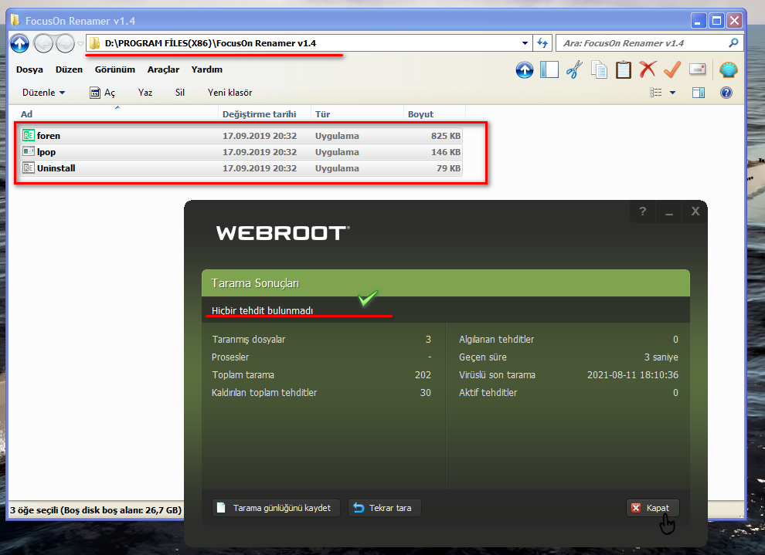The height and width of the screenshot is (555, 765).
Task: Open the recent locations history arrow
Action: (x=80, y=43)
